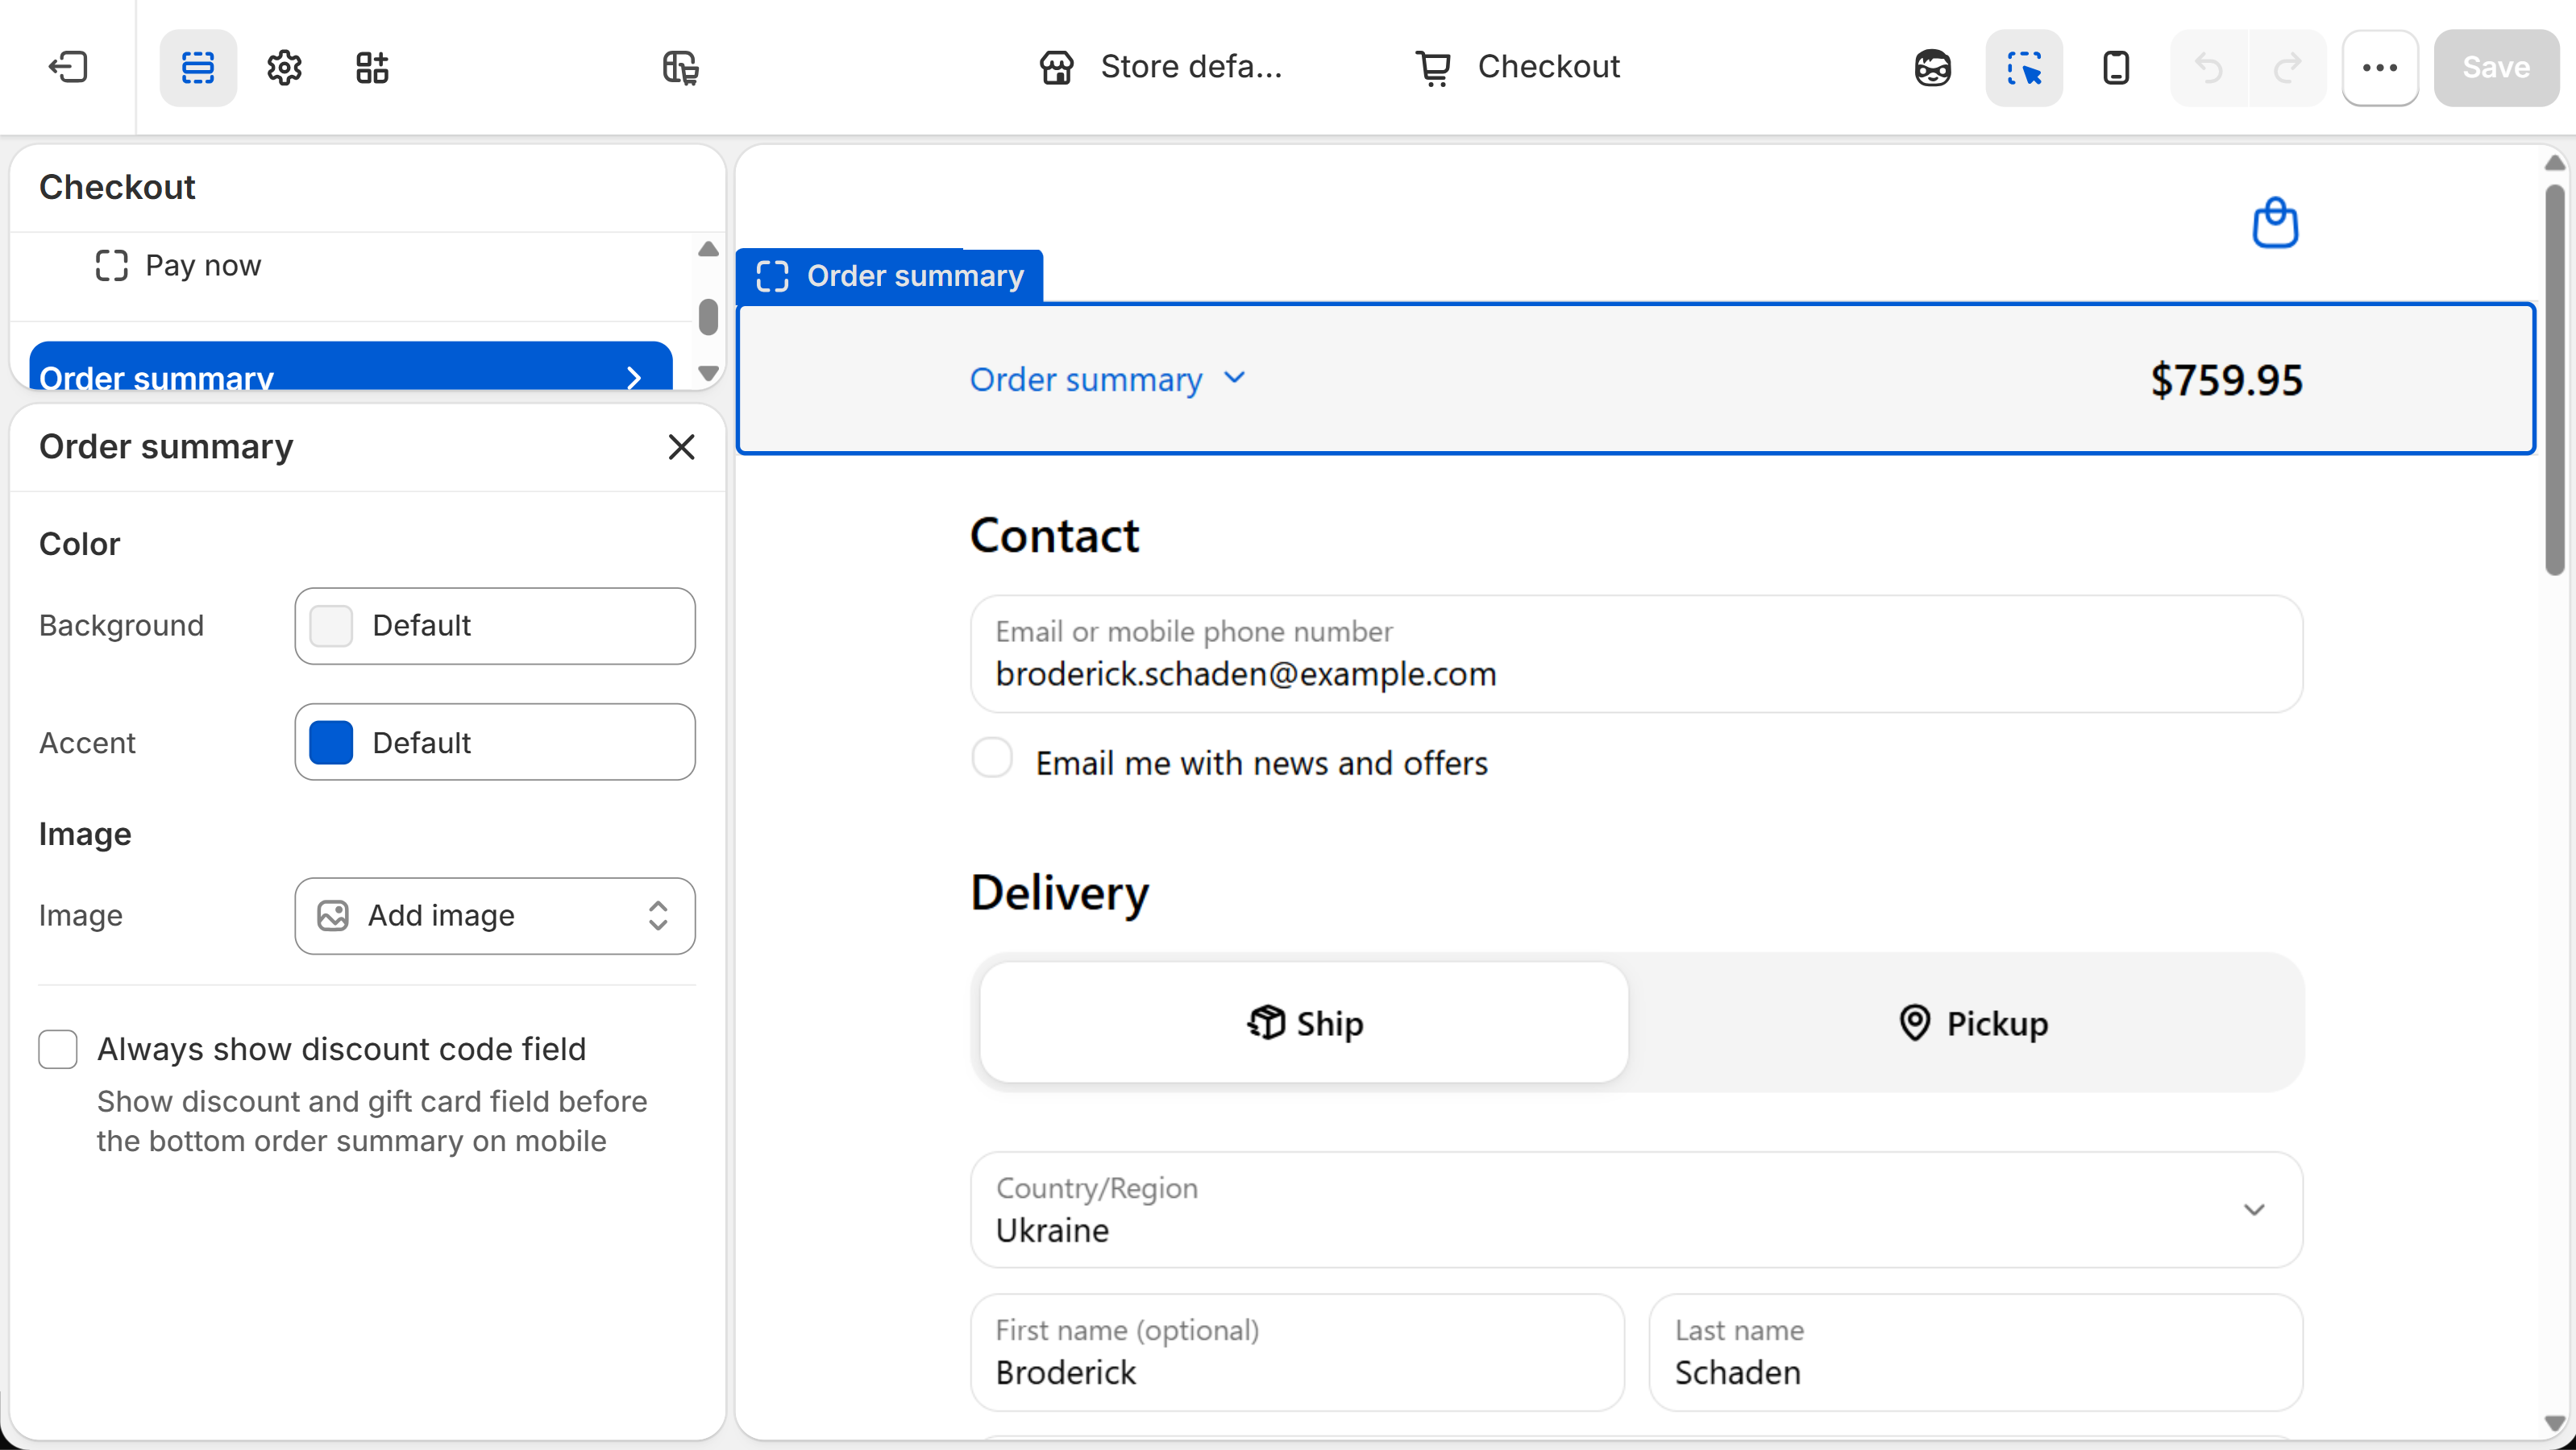Click the Order summary block label tag
The width and height of the screenshot is (2576, 1450).
pos(890,275)
